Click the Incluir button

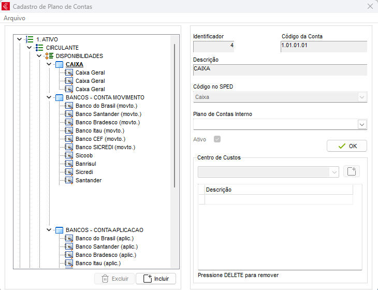click(x=156, y=279)
